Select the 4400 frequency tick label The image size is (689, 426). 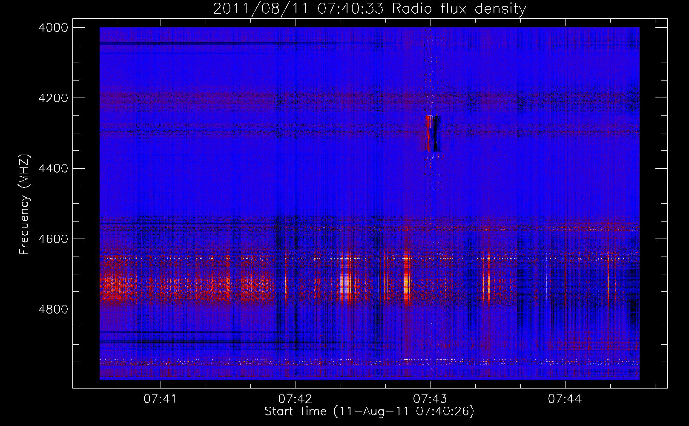tap(53, 169)
